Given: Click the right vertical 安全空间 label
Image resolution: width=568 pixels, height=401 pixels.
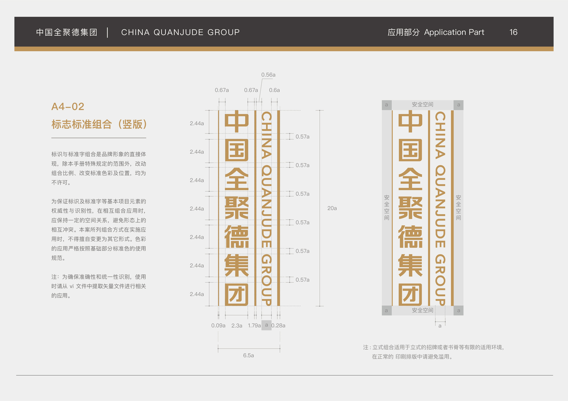Looking at the screenshot, I should 458,208.
